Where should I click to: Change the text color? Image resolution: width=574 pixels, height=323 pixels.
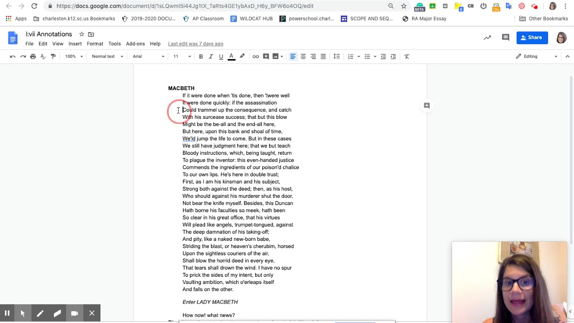tap(231, 57)
